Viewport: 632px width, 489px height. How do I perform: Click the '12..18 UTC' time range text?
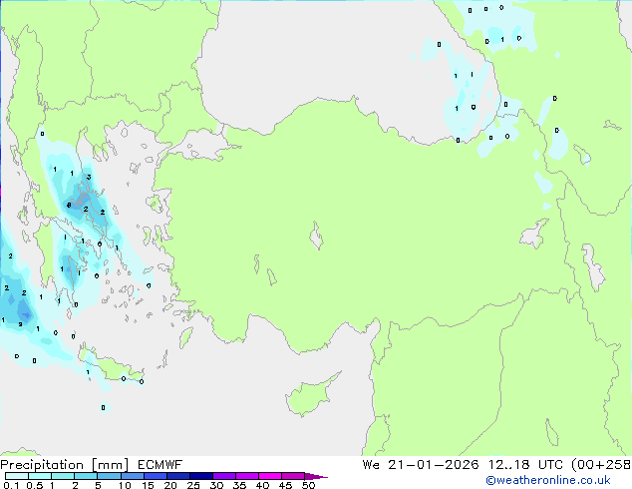528,465
